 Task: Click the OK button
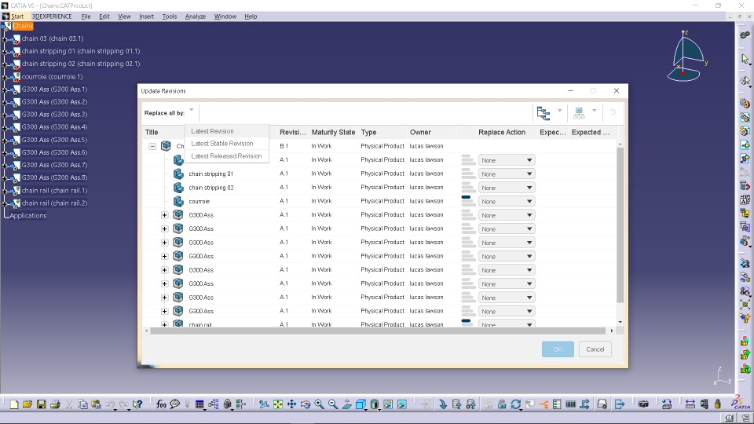[558, 349]
